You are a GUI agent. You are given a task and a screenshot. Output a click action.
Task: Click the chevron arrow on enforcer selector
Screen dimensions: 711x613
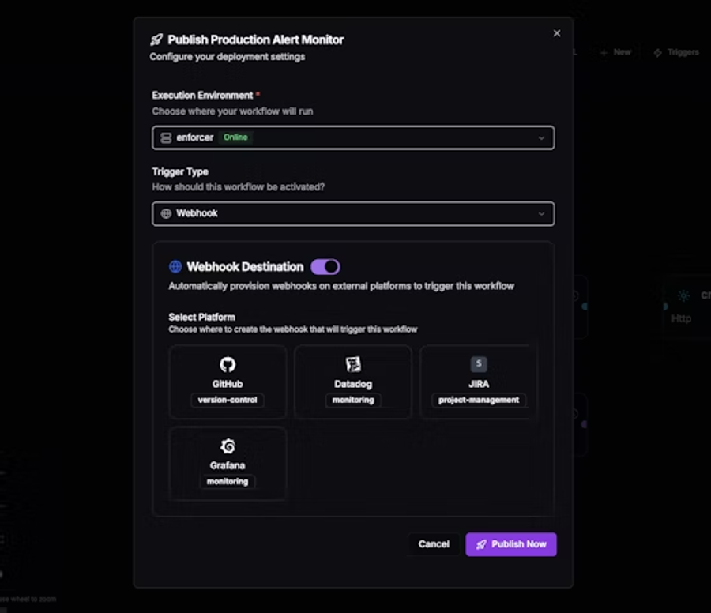[541, 138]
